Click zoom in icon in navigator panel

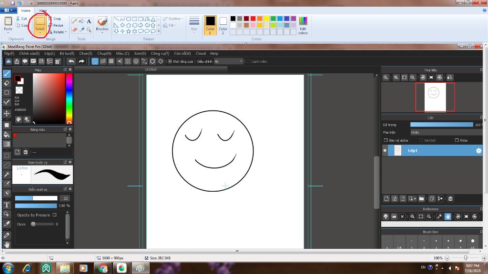pos(396,78)
